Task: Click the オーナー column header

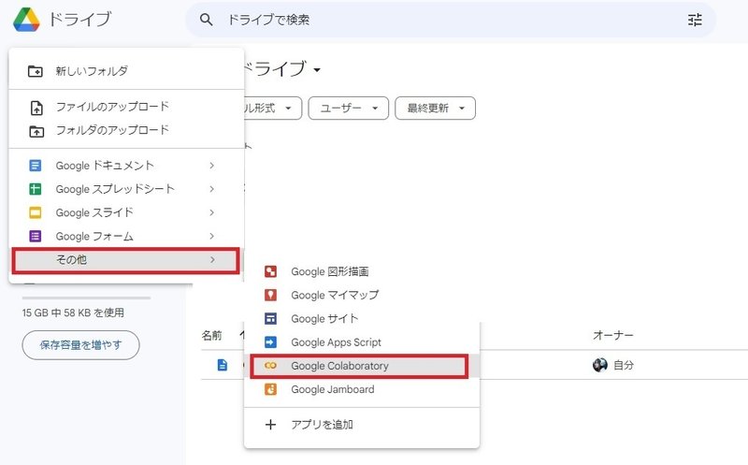Action: [x=613, y=335]
